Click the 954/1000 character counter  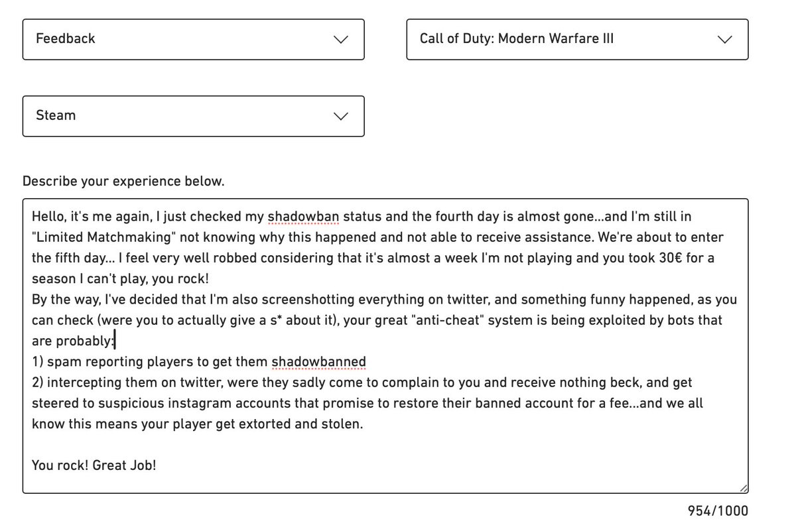click(x=718, y=511)
